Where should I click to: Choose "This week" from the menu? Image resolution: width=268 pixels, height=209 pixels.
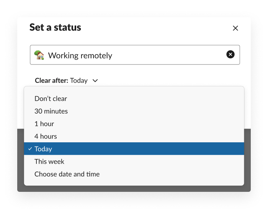click(49, 161)
